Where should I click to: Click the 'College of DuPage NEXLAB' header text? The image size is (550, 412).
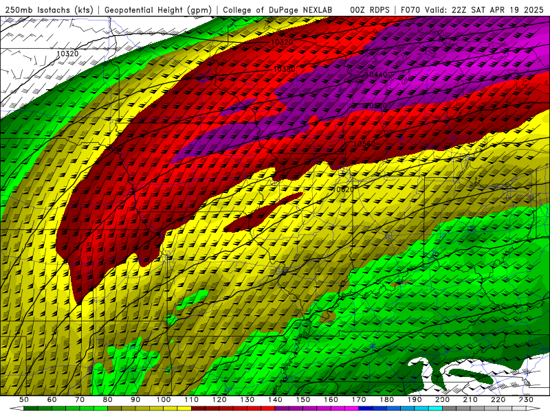(278, 10)
